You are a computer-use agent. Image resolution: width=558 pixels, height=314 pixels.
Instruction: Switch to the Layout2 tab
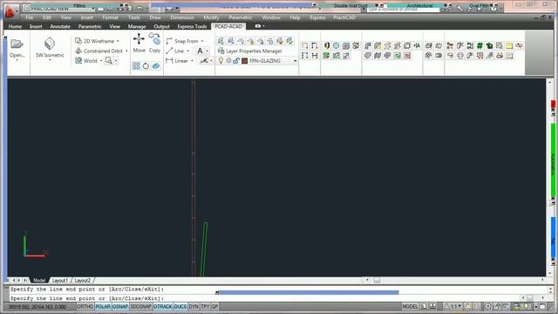(83, 281)
